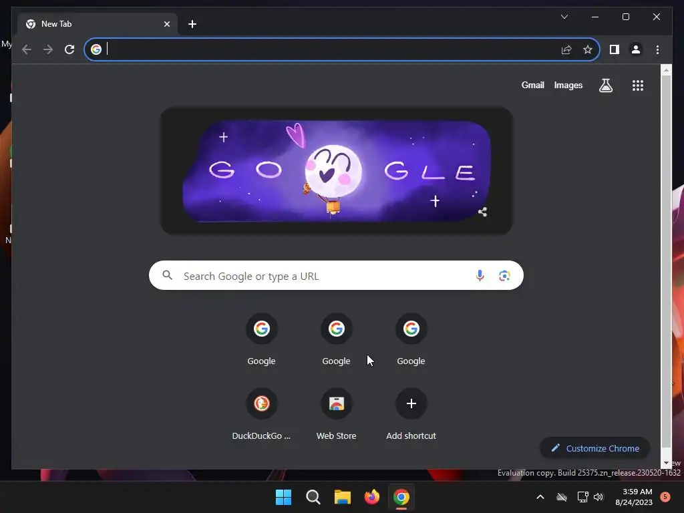Open clock and date 3:59 AM
The height and width of the screenshot is (513, 684).
(634, 497)
